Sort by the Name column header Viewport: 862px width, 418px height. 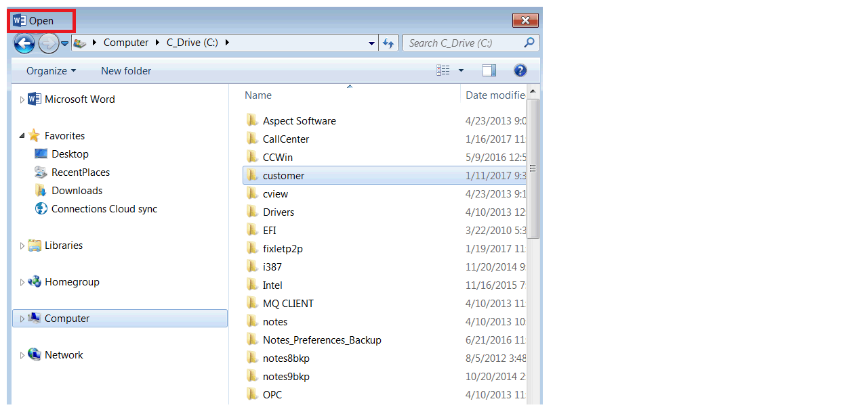click(258, 95)
